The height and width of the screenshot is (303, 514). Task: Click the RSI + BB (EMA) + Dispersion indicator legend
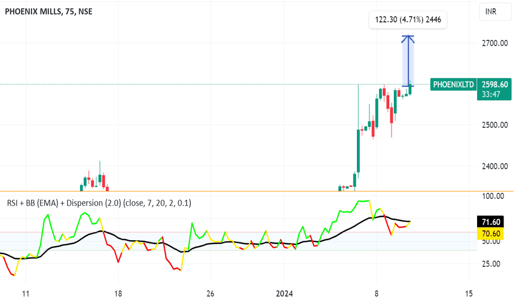coord(99,203)
